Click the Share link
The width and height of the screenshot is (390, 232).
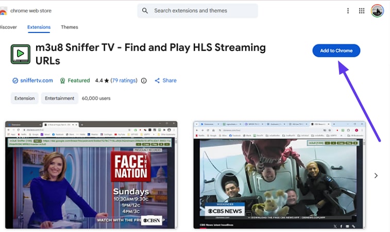169,80
